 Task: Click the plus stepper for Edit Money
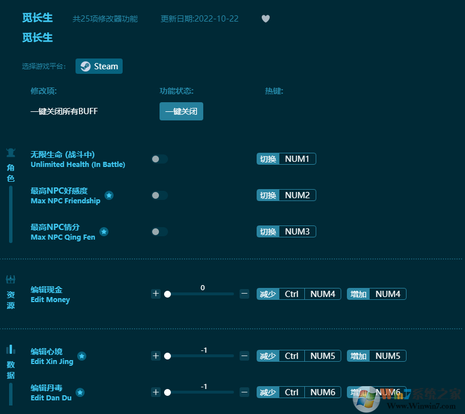point(156,294)
